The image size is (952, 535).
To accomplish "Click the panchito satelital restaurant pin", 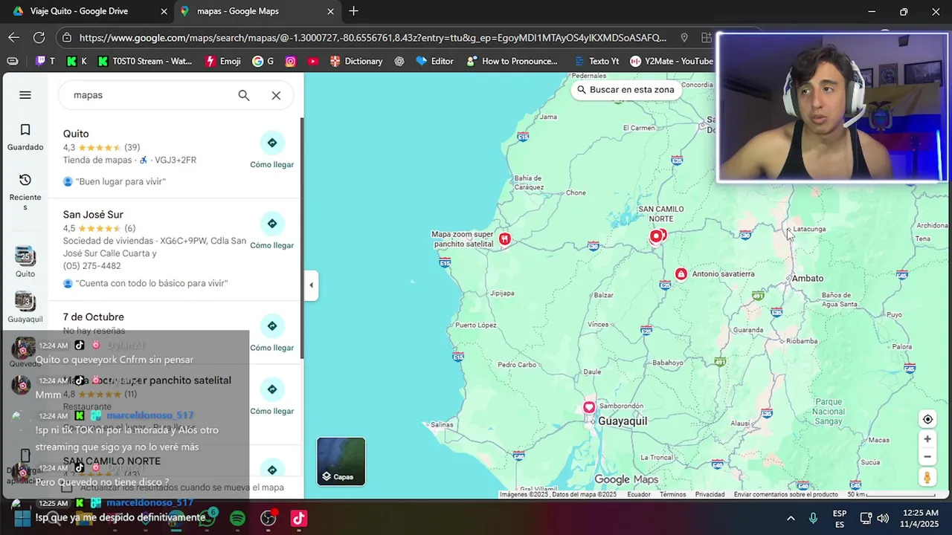I will coord(505,239).
